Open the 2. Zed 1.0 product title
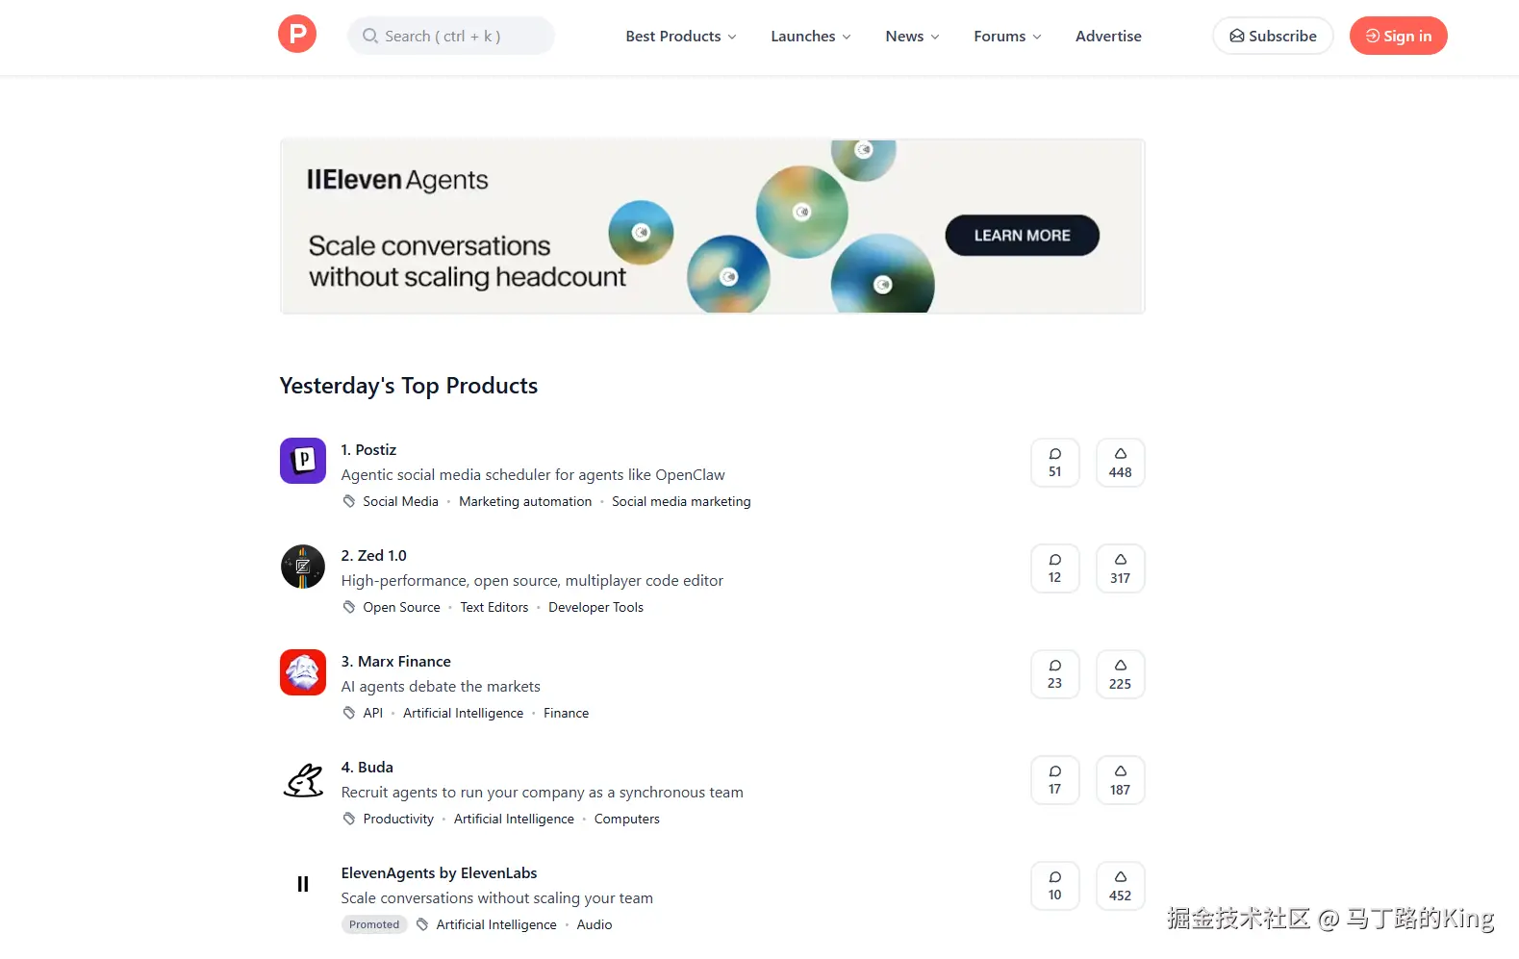Viewport: 1519px width, 959px height. [x=374, y=555]
